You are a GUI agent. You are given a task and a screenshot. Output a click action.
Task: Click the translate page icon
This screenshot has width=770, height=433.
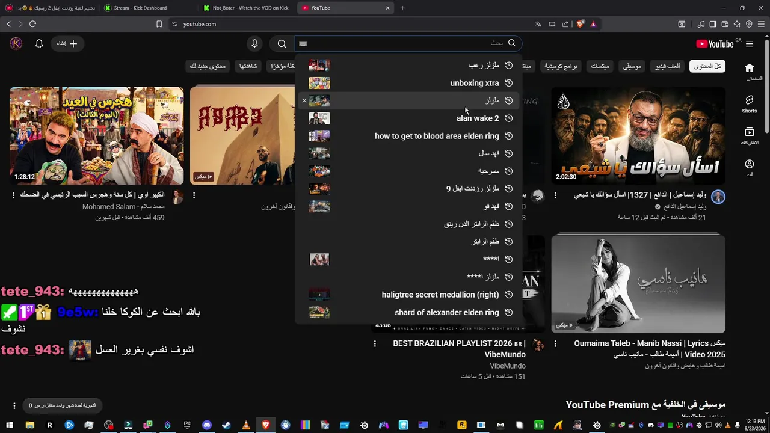coord(538,24)
